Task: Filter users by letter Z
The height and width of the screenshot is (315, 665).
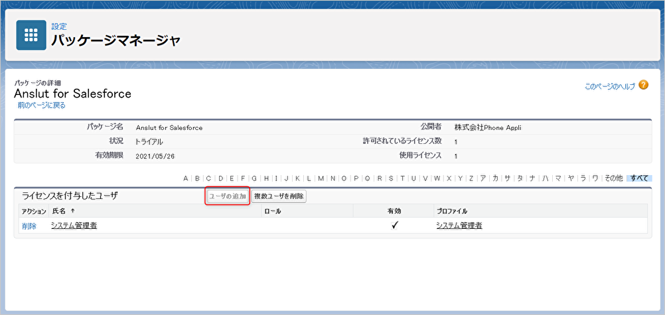Action: (x=471, y=178)
